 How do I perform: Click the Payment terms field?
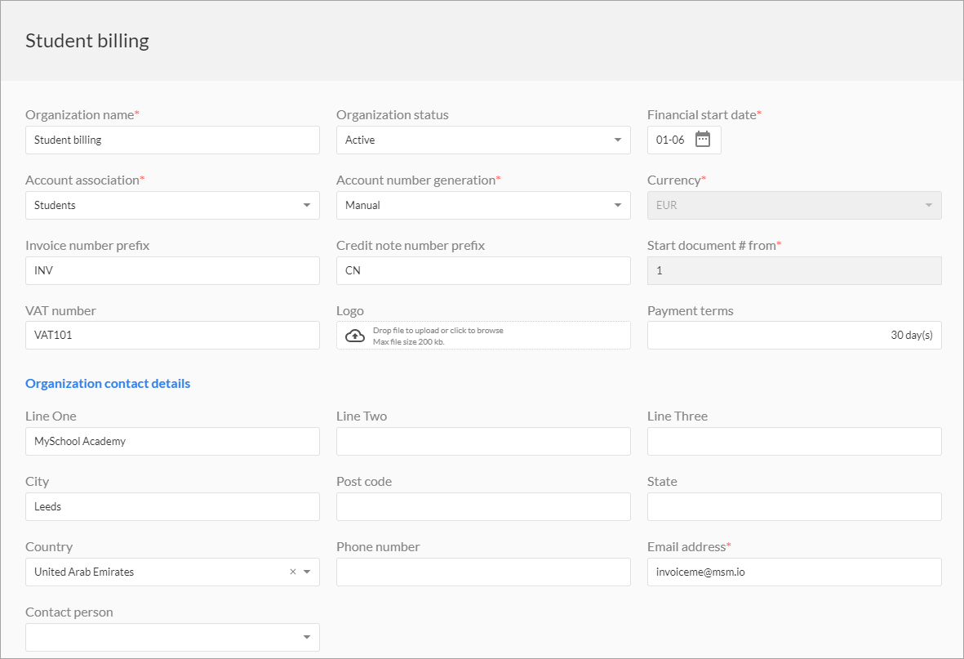tap(794, 336)
